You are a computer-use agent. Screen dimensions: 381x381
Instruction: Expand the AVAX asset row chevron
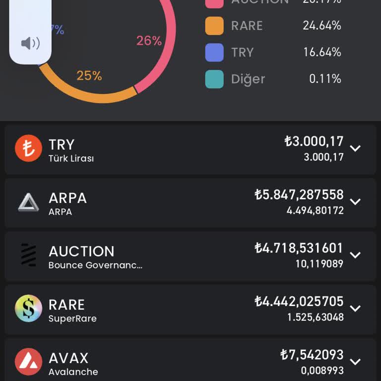[x=355, y=362]
